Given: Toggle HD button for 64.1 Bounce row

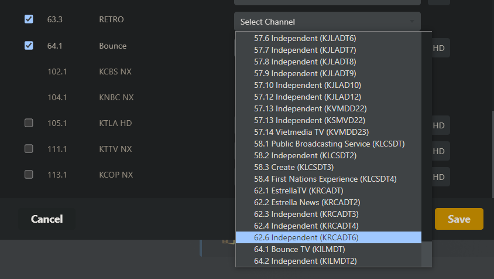Looking at the screenshot, I should coord(440,48).
